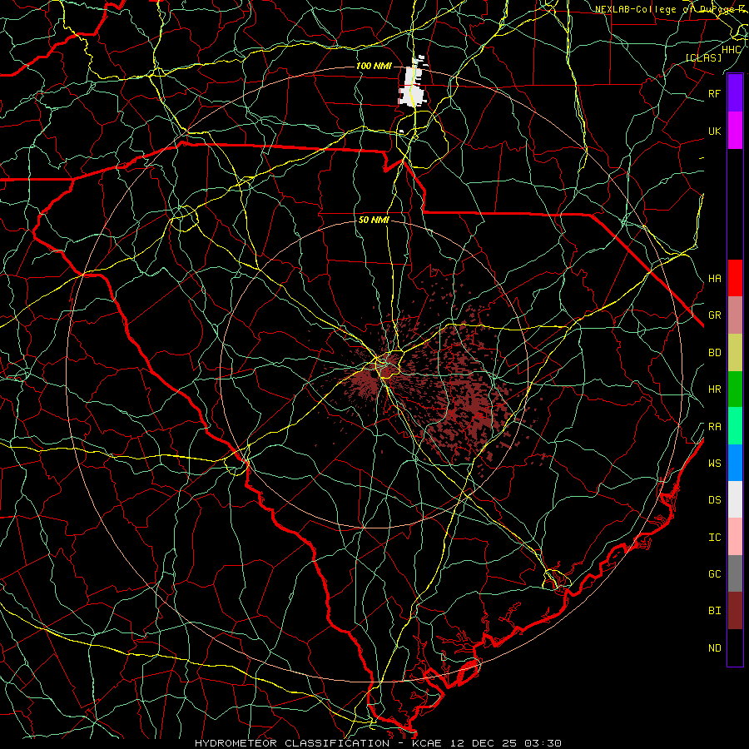Click the NEXLAB-College of DuPage credit text
Viewport: 749px width, 749px height.
[671, 9]
